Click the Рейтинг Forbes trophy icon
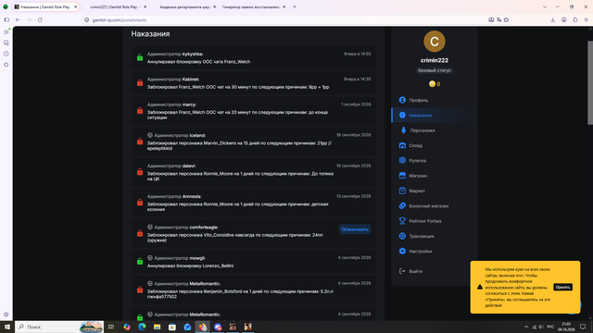This screenshot has height=333, width=593. (402, 221)
